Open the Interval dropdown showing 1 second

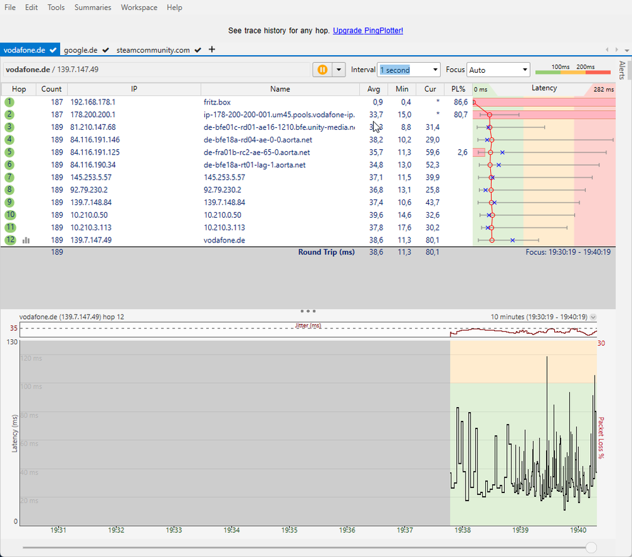click(409, 70)
